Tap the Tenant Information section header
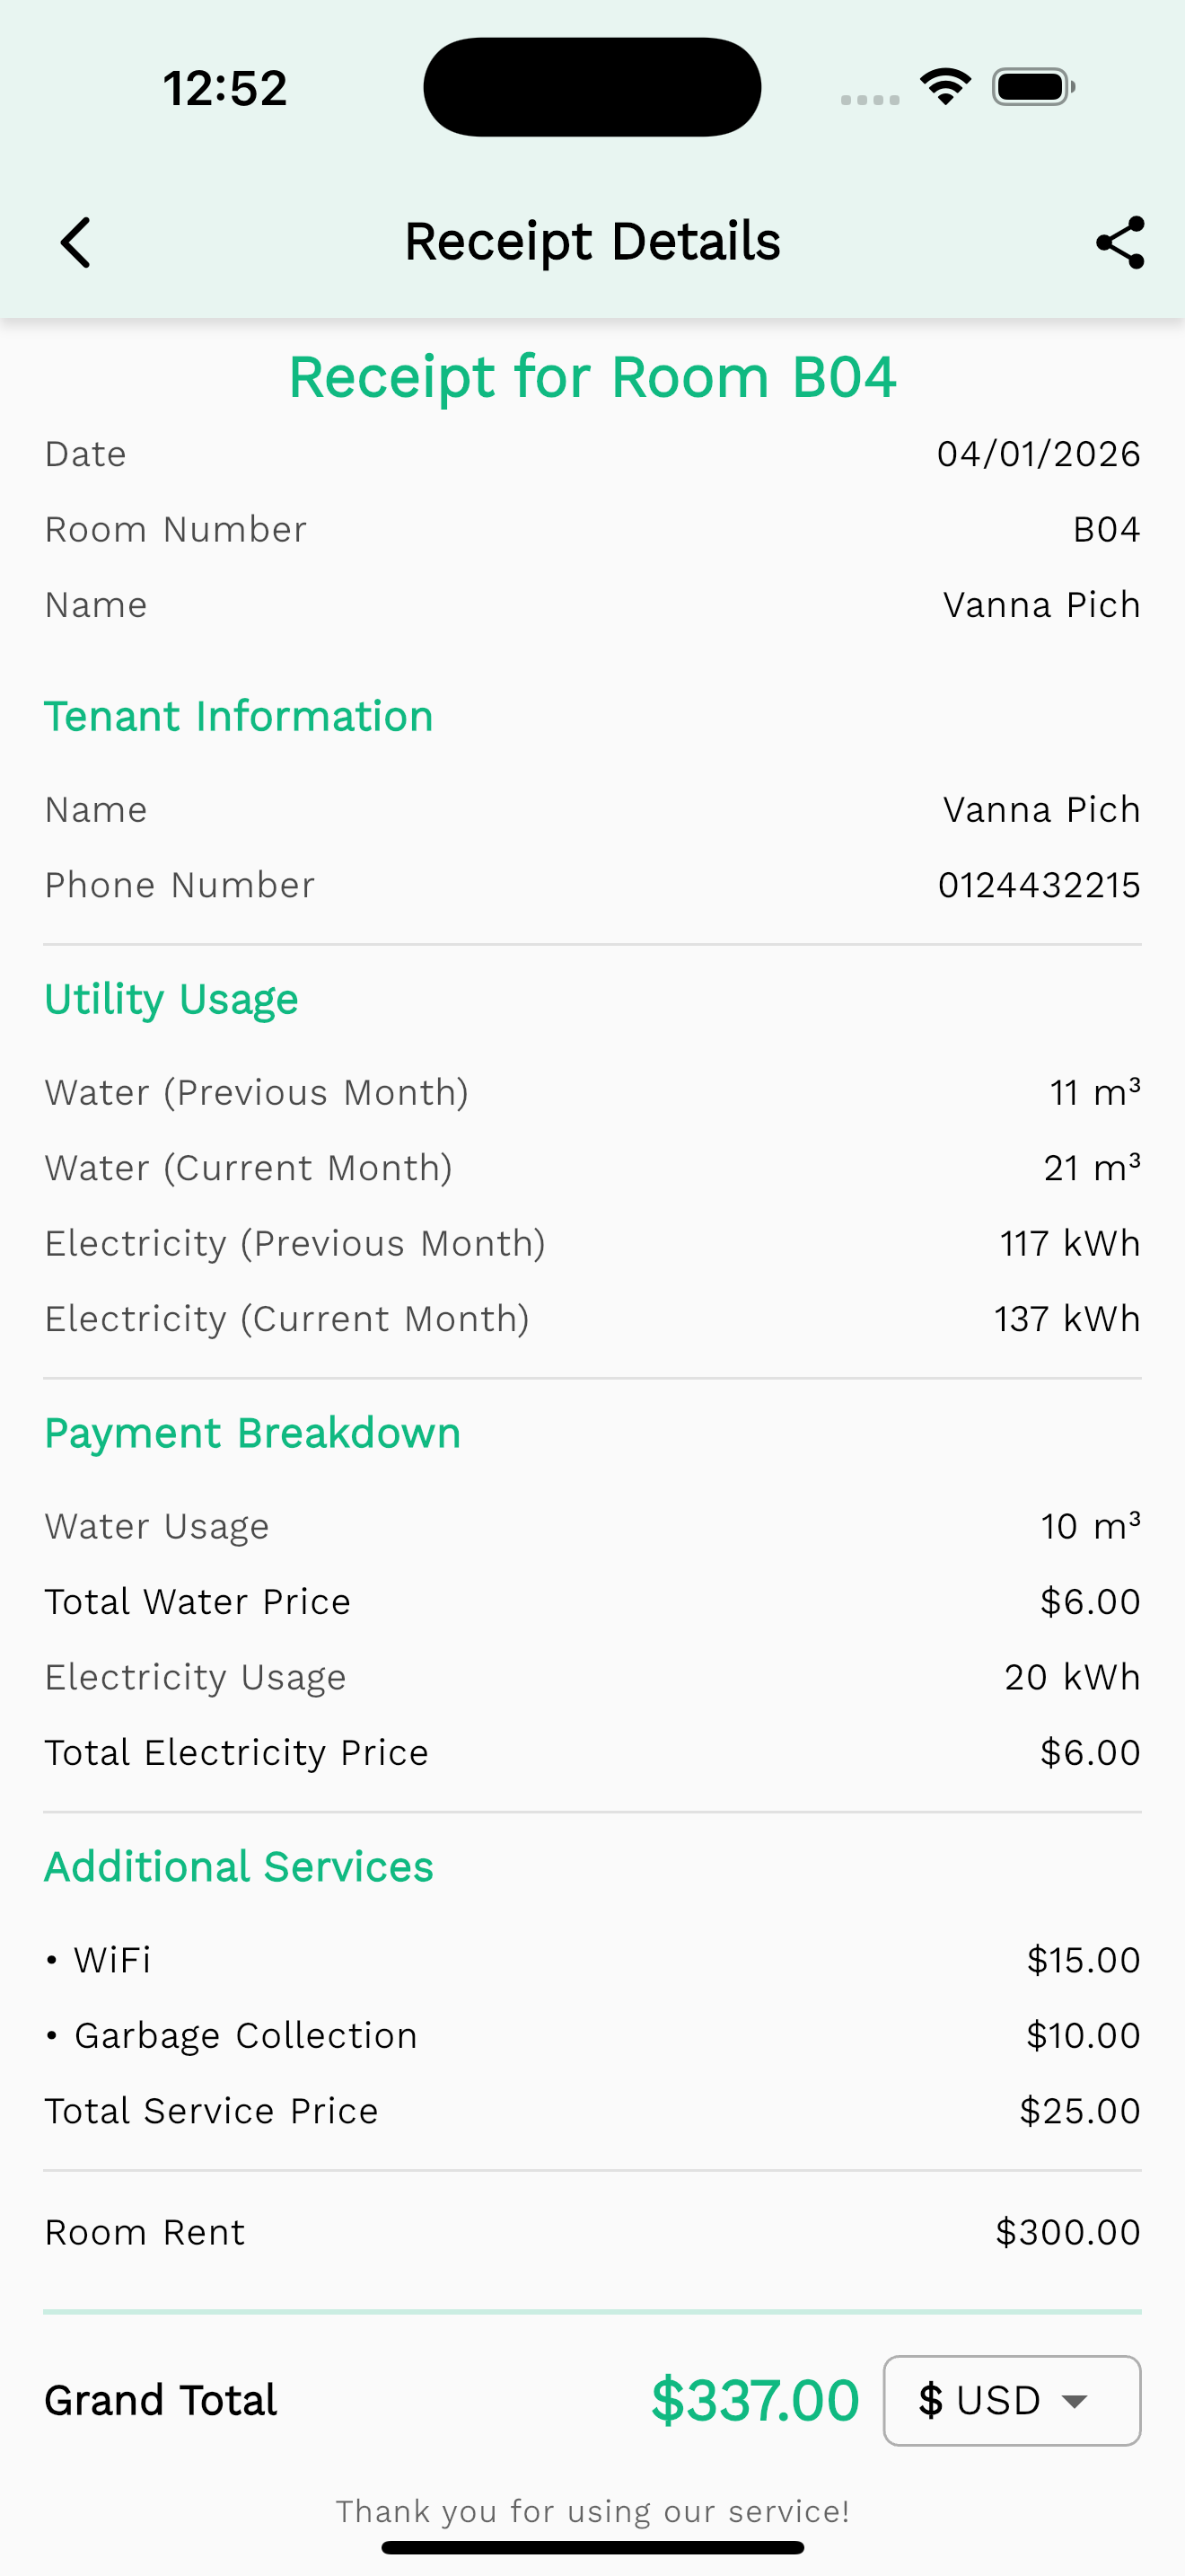This screenshot has height=2576, width=1185. [239, 717]
